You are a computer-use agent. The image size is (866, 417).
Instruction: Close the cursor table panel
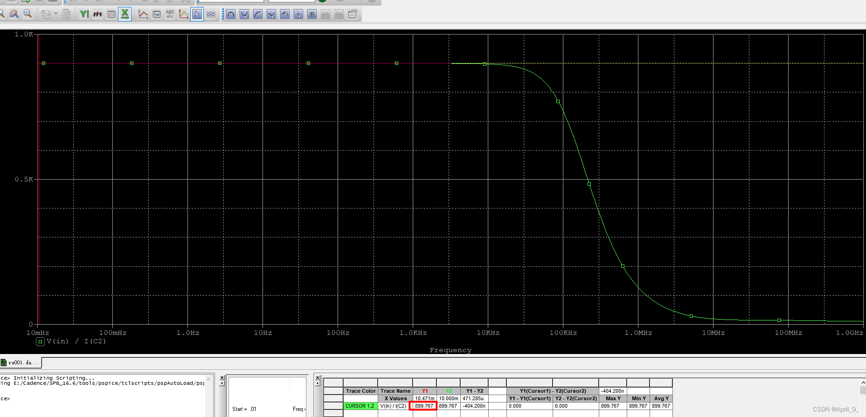click(x=318, y=377)
